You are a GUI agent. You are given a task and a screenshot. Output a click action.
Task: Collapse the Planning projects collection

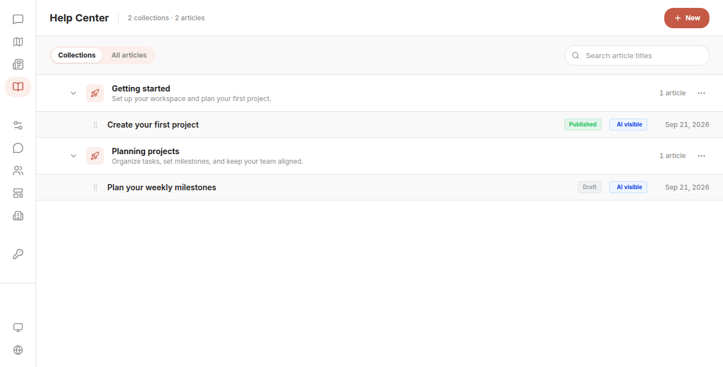tap(73, 156)
